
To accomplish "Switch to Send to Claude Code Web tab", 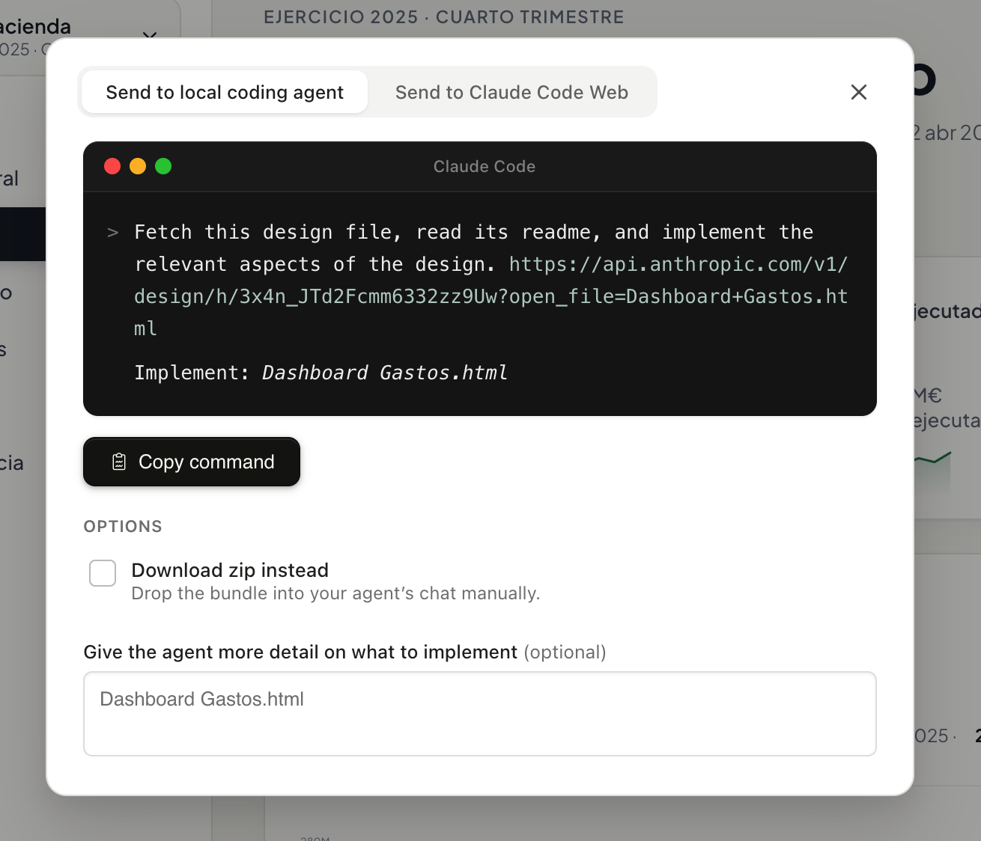I will [x=511, y=92].
